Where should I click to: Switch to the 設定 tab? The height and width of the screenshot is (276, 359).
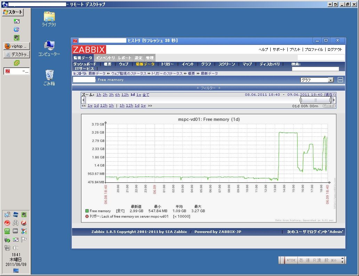point(138,58)
